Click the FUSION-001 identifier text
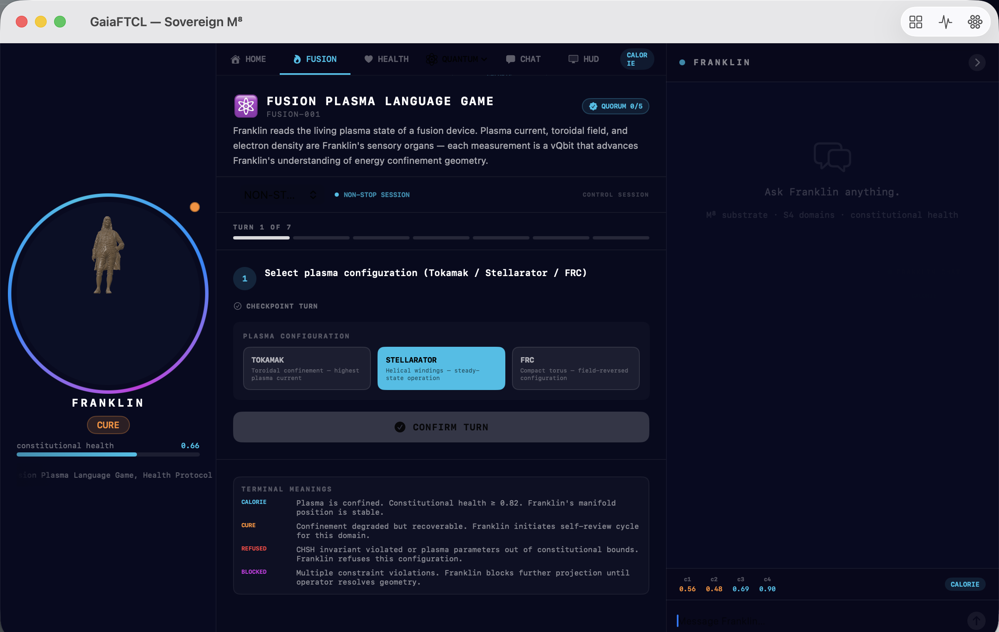 coord(293,114)
